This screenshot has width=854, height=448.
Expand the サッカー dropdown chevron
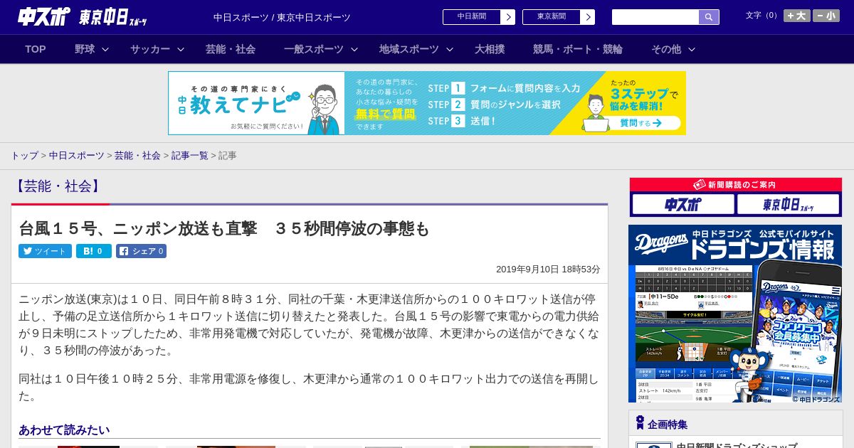(181, 49)
